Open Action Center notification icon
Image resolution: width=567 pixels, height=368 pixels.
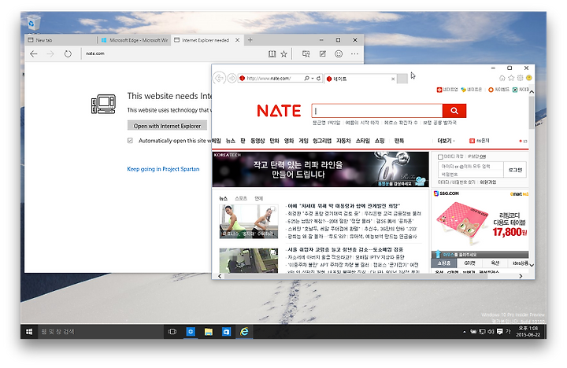tap(500, 332)
